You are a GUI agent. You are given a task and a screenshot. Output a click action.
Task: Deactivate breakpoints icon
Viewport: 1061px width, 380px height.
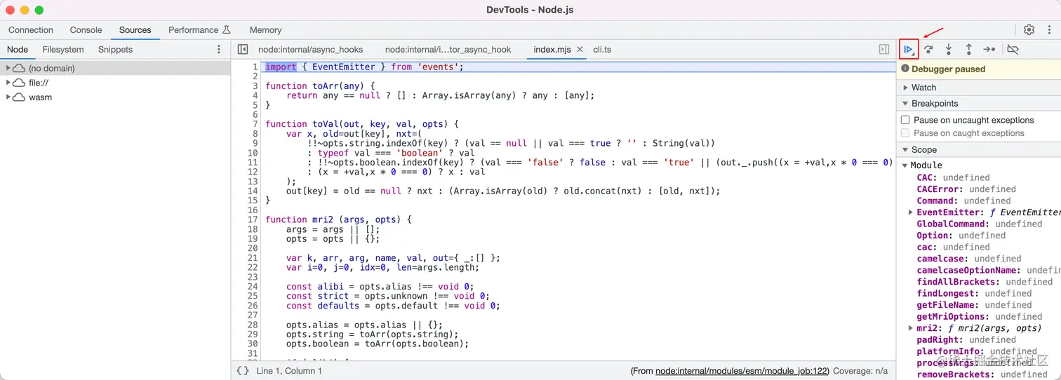coord(1013,49)
